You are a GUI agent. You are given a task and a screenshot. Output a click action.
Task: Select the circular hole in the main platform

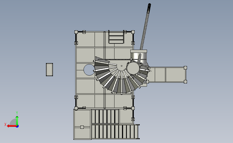click(x=89, y=70)
